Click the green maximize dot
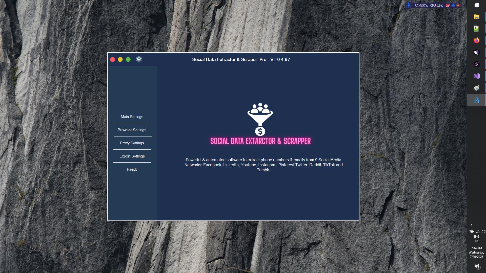486x273 pixels. tap(128, 59)
